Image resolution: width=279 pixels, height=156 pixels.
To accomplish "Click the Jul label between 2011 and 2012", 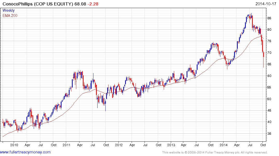I will coord(93,145).
